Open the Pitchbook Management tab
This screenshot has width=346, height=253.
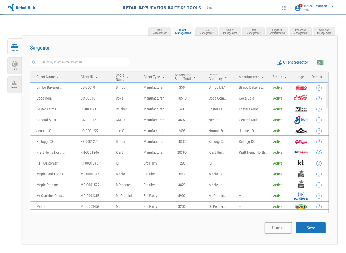pos(301,32)
